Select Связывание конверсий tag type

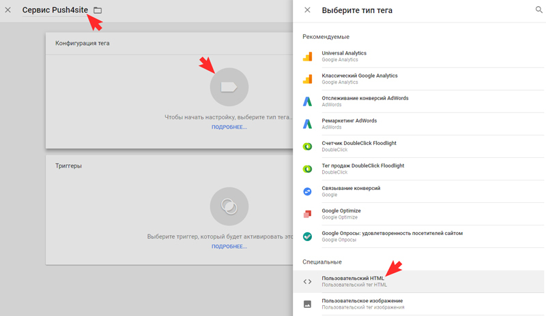point(419,191)
